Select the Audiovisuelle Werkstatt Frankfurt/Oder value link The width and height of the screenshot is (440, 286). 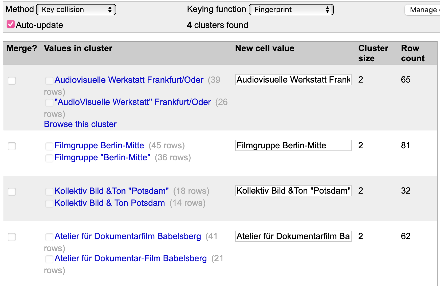coord(129,80)
